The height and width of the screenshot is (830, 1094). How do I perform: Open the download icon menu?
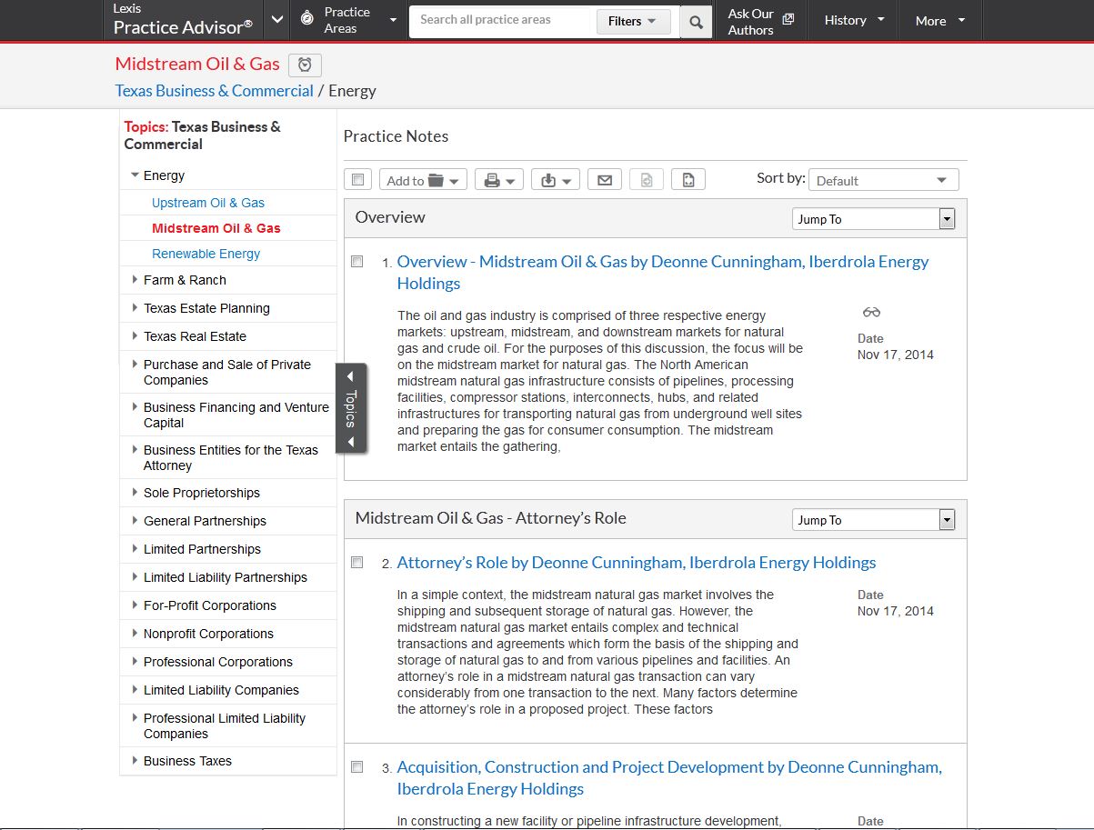(555, 180)
